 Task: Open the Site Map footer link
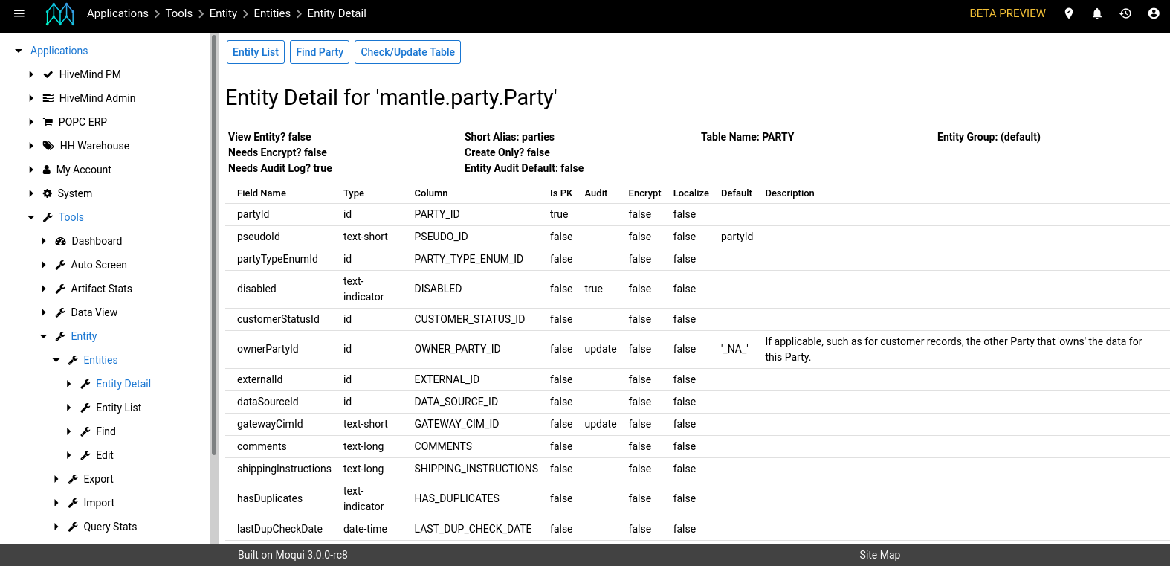(879, 555)
